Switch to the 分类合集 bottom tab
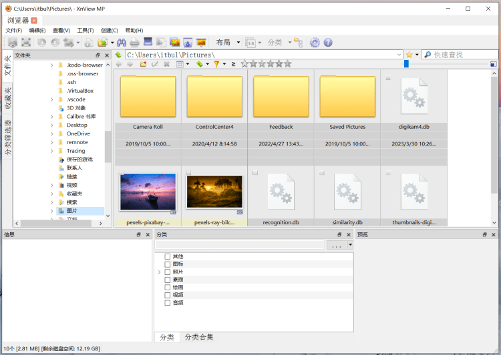Screen dimensions: 501x355 (x=199, y=337)
